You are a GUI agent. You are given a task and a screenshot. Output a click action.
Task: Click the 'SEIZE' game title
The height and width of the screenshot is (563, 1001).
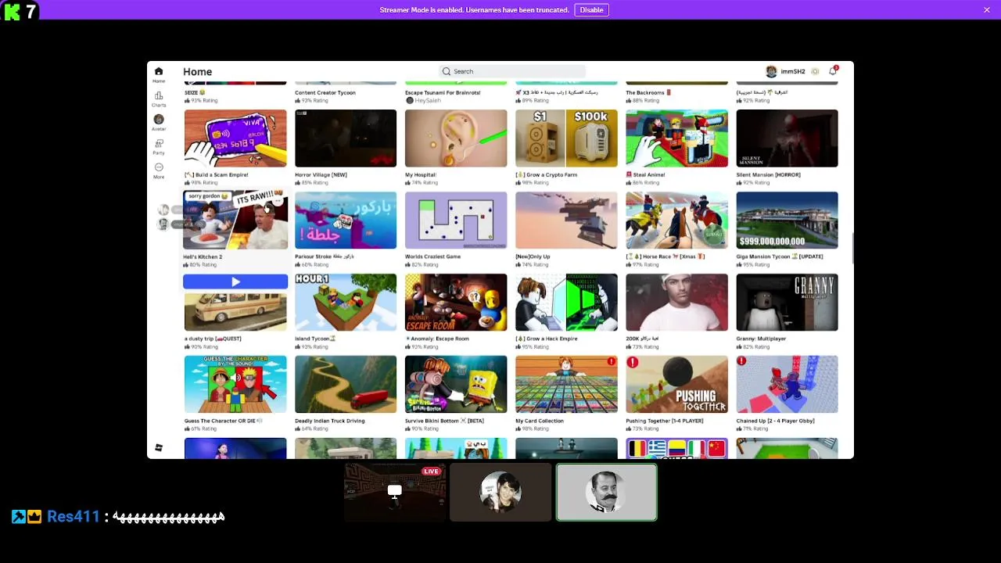point(194,92)
